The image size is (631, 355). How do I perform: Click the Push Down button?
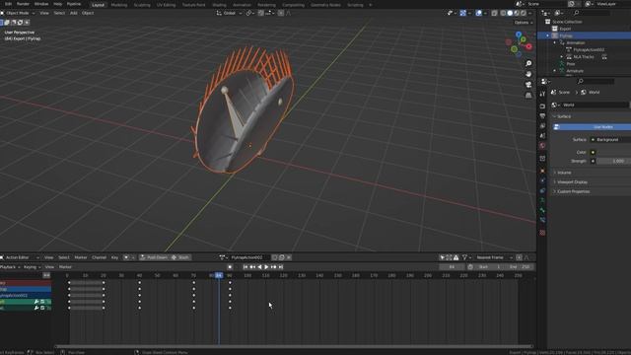coord(154,257)
